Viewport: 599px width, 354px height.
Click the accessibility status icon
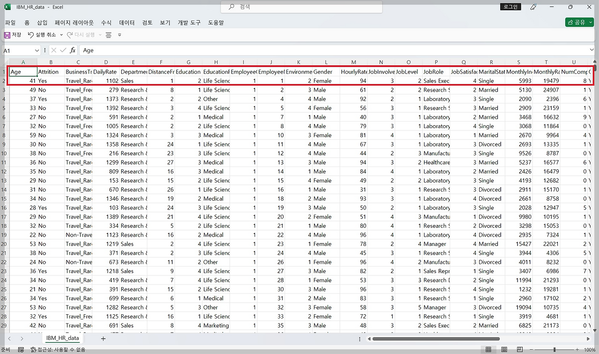click(x=34, y=350)
